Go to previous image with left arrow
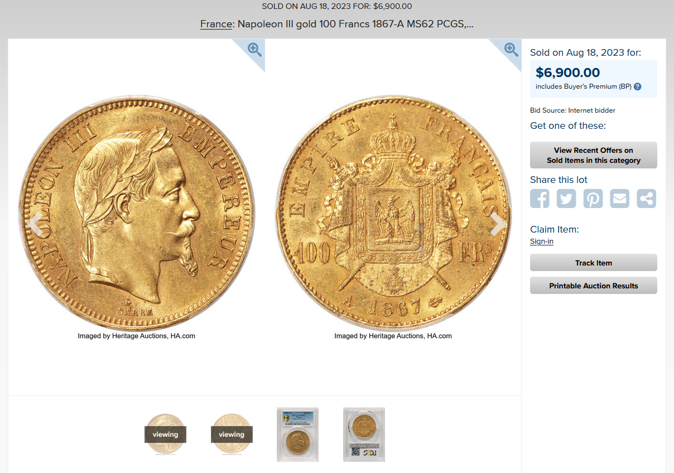674x473 pixels. (35, 224)
